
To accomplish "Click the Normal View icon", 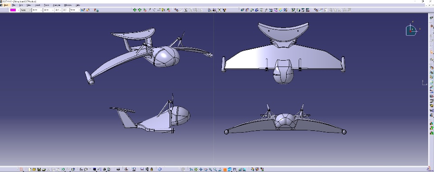I will coord(220,169).
